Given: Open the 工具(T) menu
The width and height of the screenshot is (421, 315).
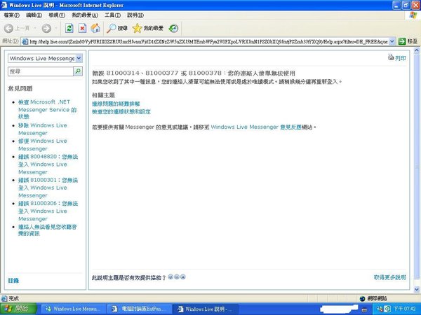Looking at the screenshot, I should coord(112,15).
